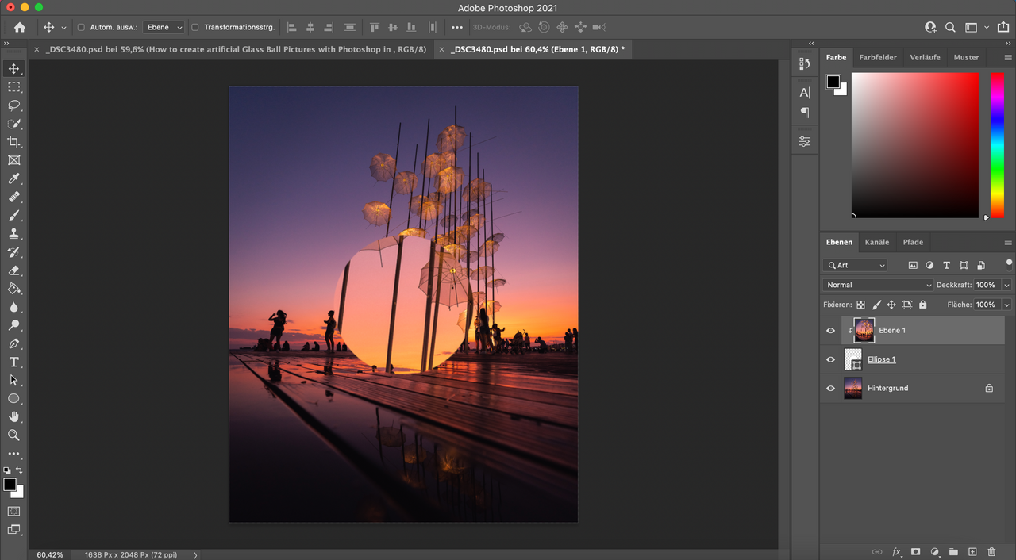Viewport: 1016px width, 560px height.
Task: Create new adjustment layer icon
Action: pyautogui.click(x=934, y=551)
